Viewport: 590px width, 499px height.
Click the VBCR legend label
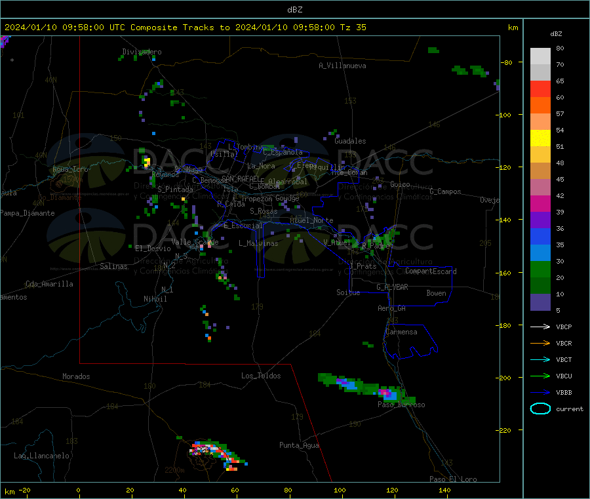564,343
